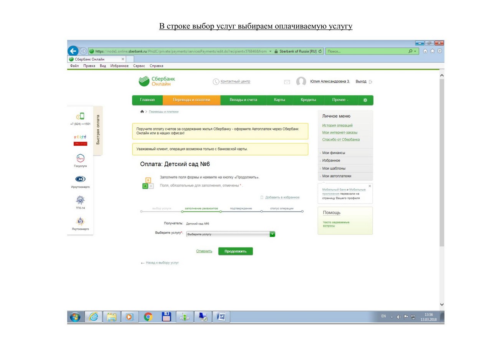The width and height of the screenshot is (499, 353).
Task: Select the Иркутскэнерго quick pay icon
Action: tap(80, 179)
